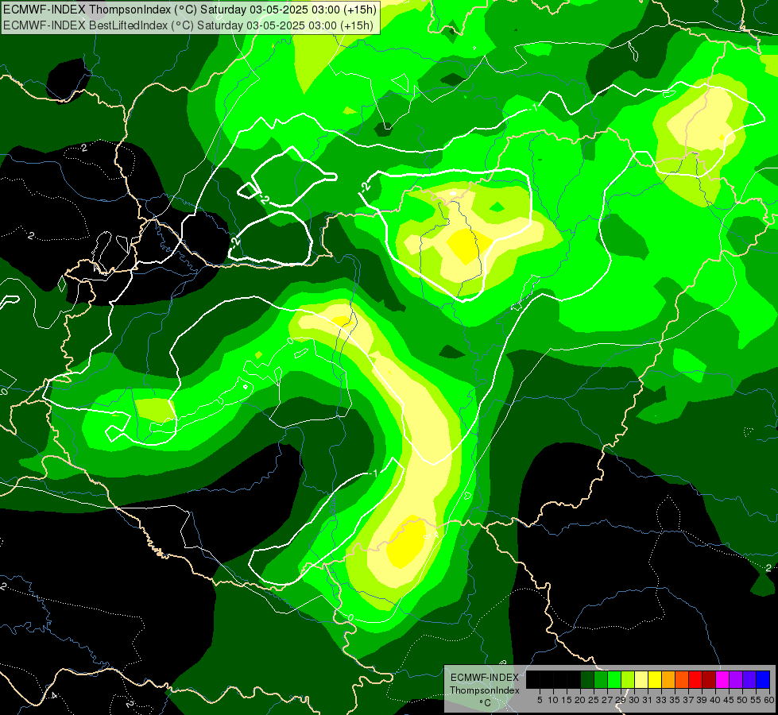The image size is (778, 715).
Task: Select the pale yellow 30–31 legend swatch
Action: click(x=641, y=679)
